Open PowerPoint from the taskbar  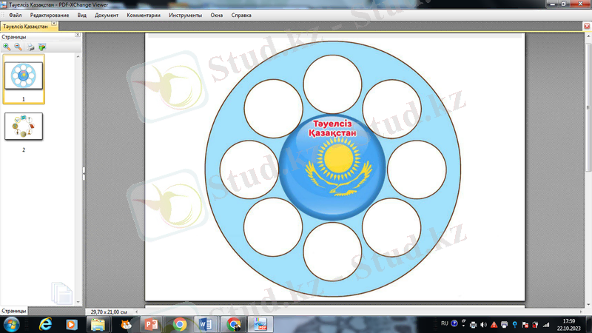(151, 324)
